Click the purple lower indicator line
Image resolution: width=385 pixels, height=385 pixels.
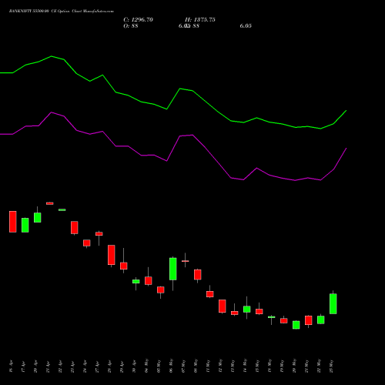pyautogui.click(x=173, y=149)
